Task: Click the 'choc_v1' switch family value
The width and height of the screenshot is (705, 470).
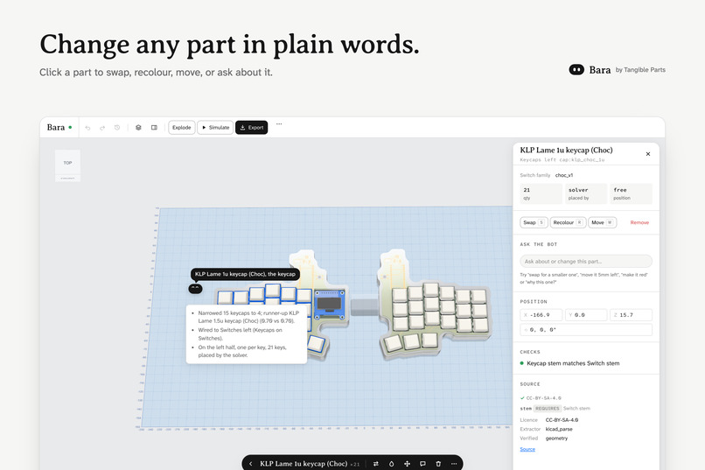Action: [x=564, y=175]
